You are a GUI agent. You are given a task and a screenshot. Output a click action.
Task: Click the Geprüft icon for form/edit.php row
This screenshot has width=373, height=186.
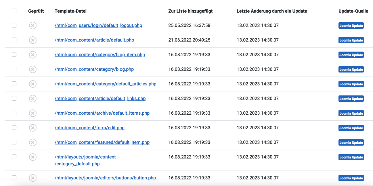tap(33, 128)
